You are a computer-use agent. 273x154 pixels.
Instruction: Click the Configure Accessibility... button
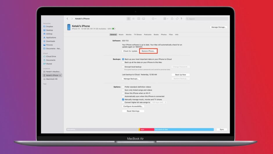[x=133, y=106]
